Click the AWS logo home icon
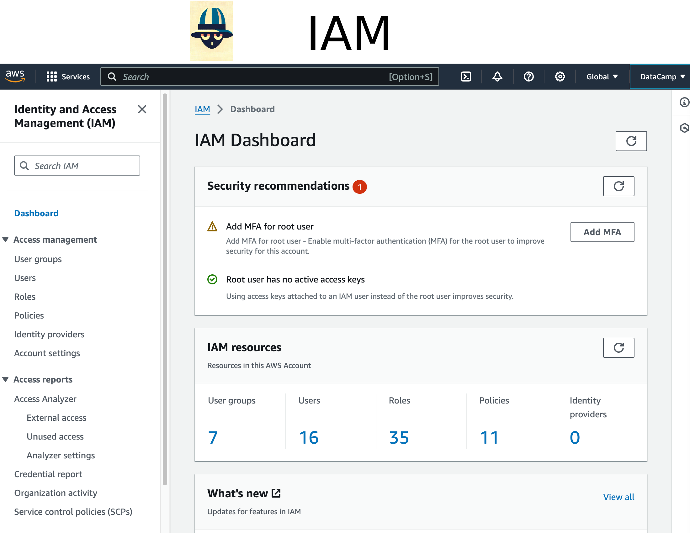 click(15, 76)
